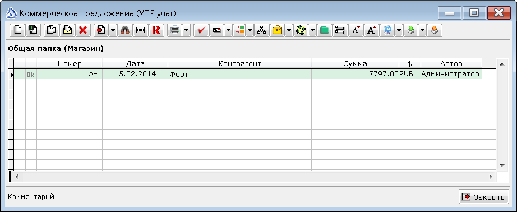The image size is (517, 212).
Task: Expand dropdown next to yellow briefcase icon
Action: pyautogui.click(x=289, y=30)
